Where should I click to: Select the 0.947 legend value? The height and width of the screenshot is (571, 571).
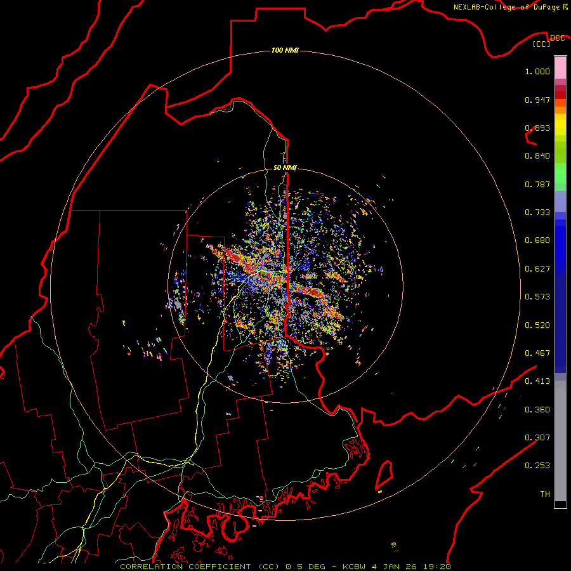(x=537, y=100)
